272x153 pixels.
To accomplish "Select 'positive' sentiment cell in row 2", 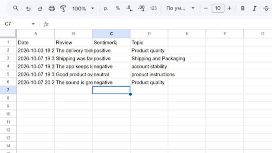I will (111, 50).
